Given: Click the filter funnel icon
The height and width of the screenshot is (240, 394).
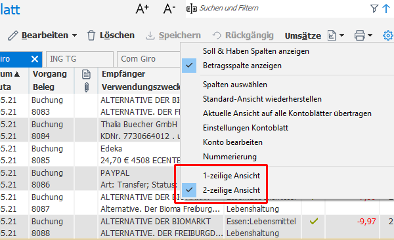Looking at the screenshot, I should 374,9.
